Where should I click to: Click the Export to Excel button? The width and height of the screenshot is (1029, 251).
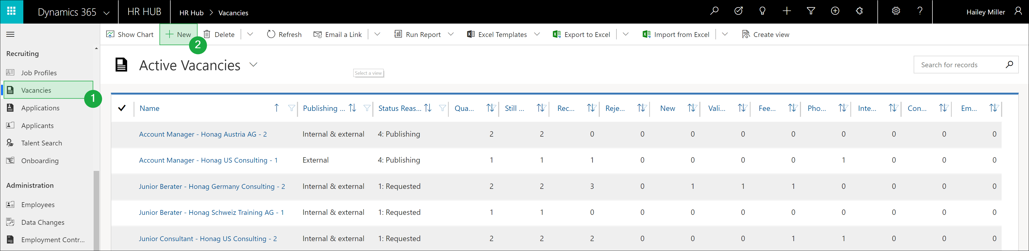tap(582, 34)
